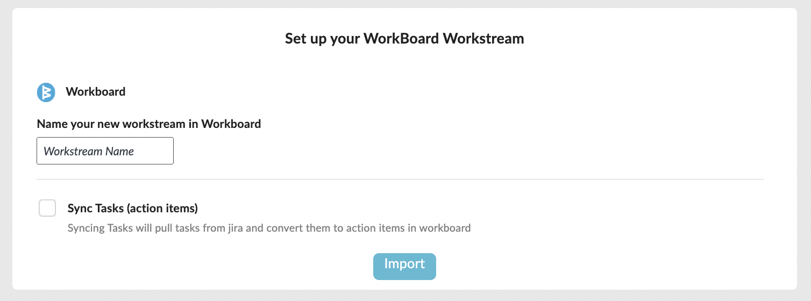Click the 'Name your new workstream in Workboard' label
This screenshot has height=301, width=811.
click(149, 124)
